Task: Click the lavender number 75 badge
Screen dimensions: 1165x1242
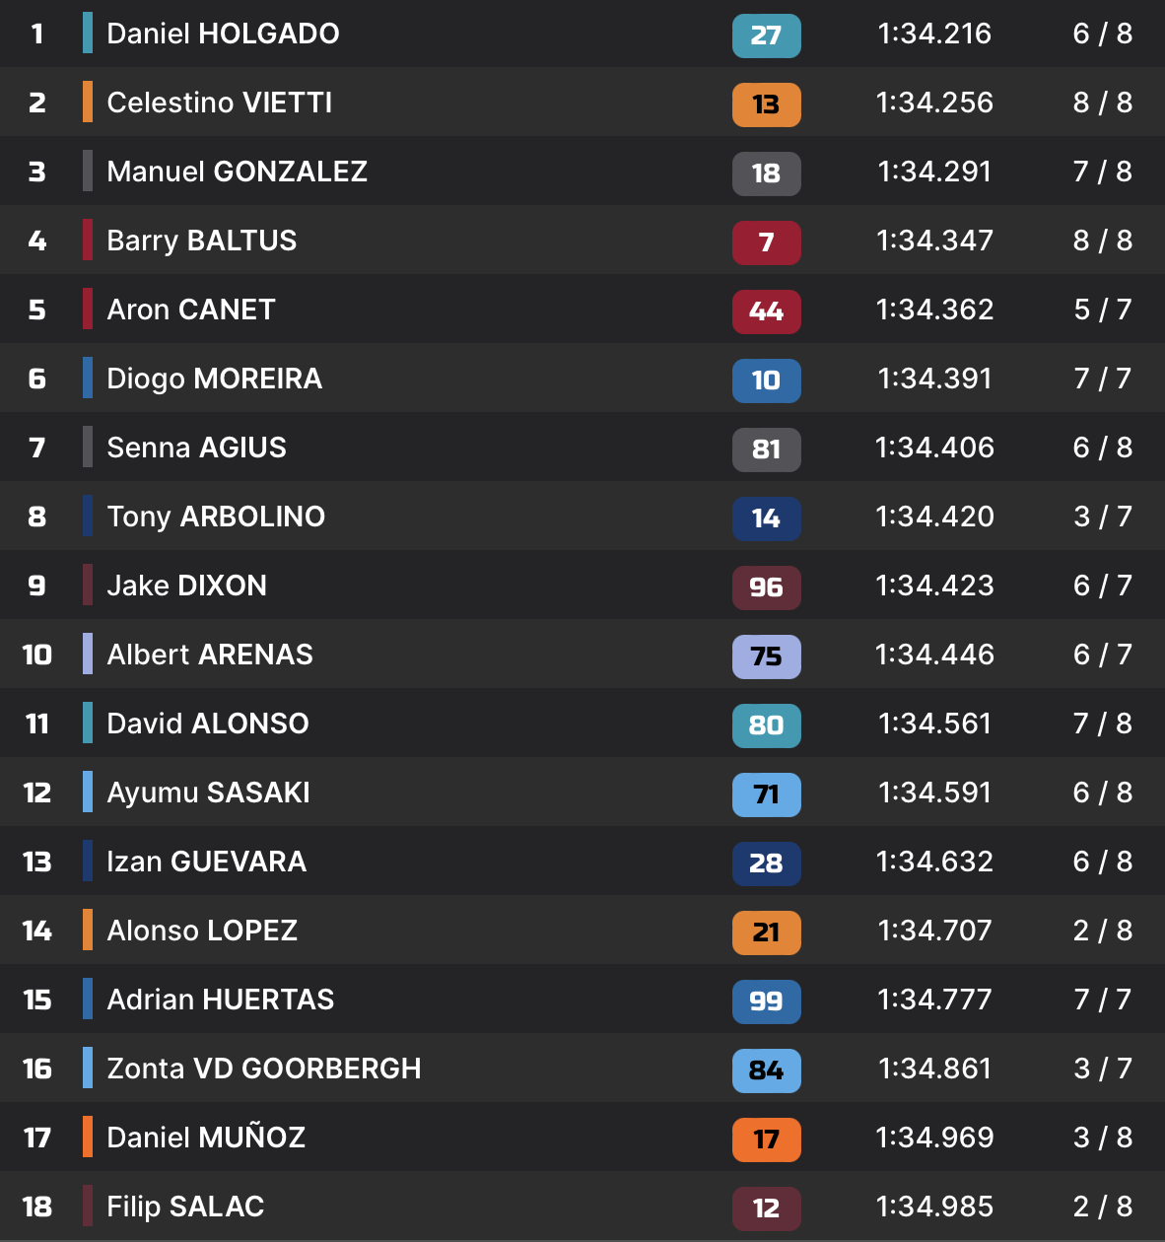Action: (x=766, y=656)
